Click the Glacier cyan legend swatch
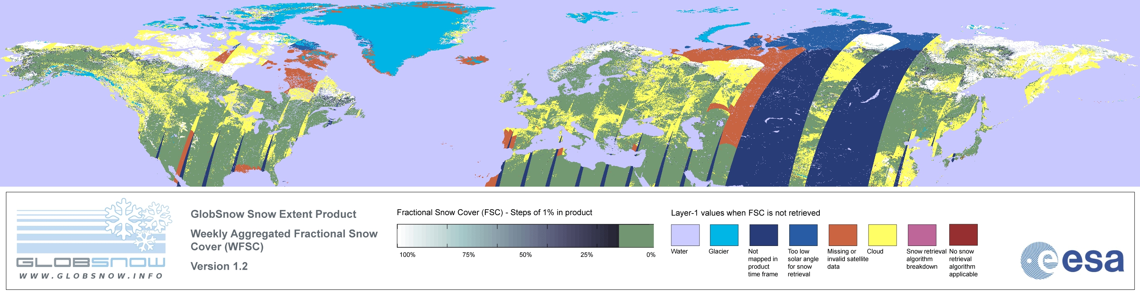The width and height of the screenshot is (1140, 295). (x=724, y=235)
